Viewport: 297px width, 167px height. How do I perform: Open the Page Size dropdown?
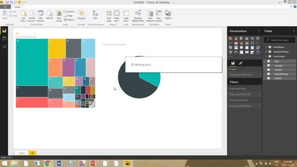[116, 16]
